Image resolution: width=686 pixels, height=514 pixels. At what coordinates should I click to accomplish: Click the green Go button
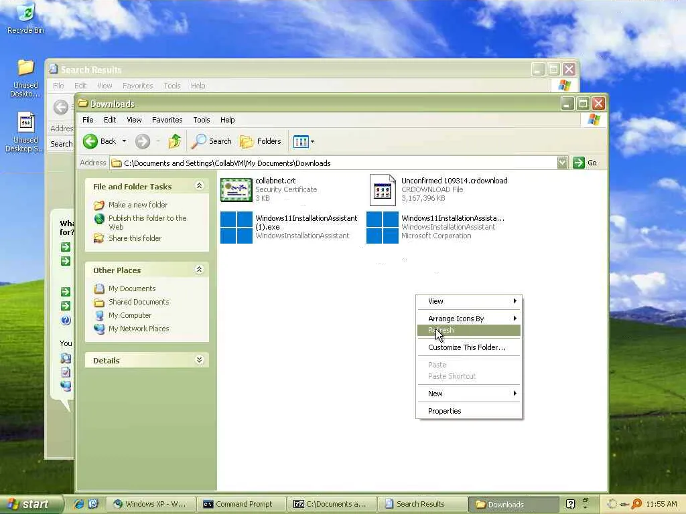[x=585, y=163]
